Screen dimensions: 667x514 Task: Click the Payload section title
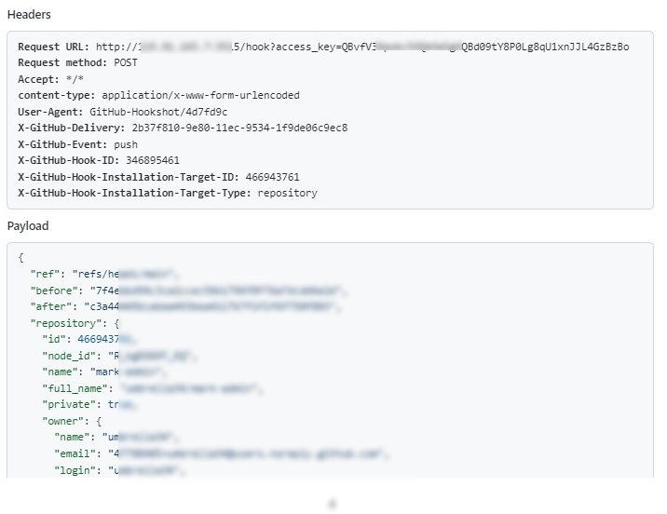tap(28, 226)
